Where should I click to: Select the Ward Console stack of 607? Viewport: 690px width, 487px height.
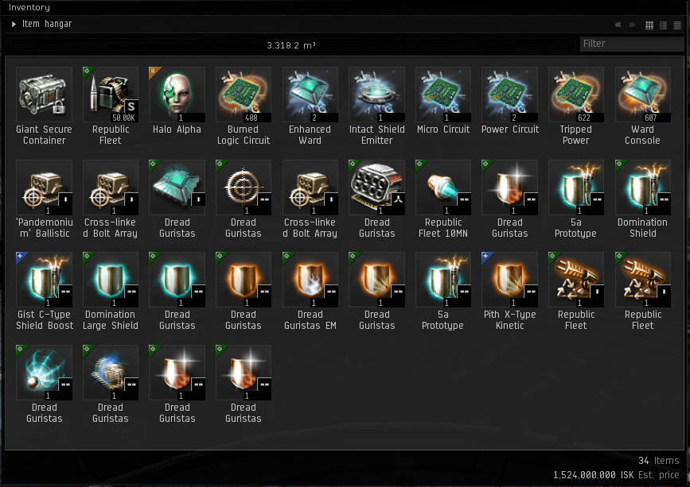[643, 95]
